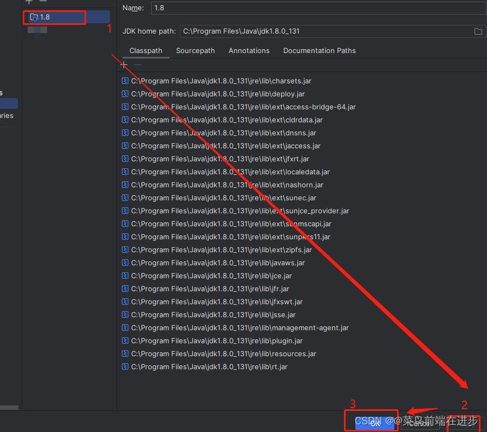Click the archive icon beside sunec.jar
Image resolution: width=487 pixels, height=432 pixels.
[125, 198]
